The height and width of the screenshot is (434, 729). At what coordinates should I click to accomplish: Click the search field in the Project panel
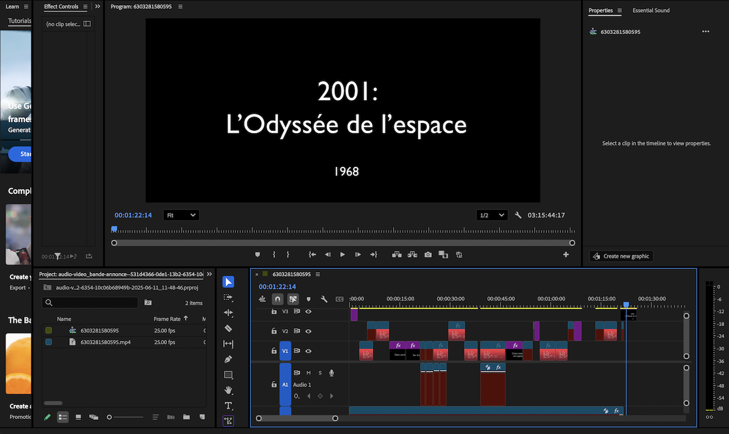pos(90,302)
